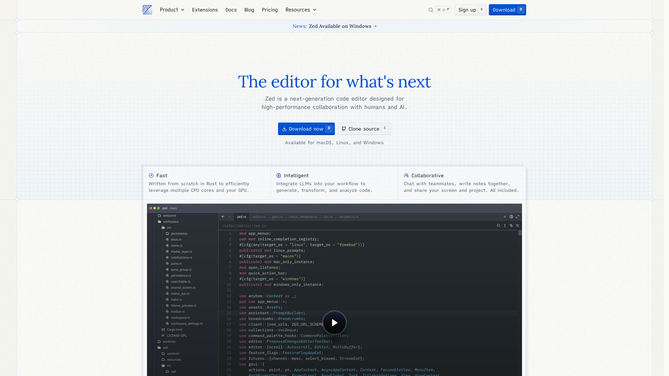Open Zed Available on Windows news link

click(340, 26)
